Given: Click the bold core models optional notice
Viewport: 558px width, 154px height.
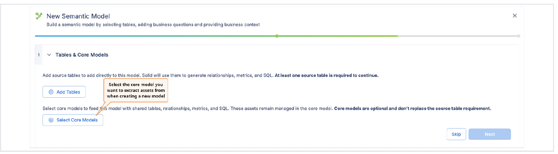Looking at the screenshot, I should 412,108.
